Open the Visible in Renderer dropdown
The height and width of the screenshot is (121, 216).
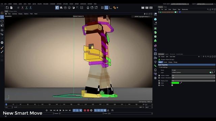[193, 78]
